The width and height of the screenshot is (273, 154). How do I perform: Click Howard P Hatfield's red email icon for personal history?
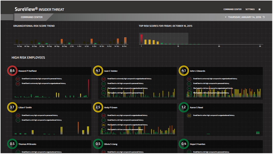tap(18, 79)
